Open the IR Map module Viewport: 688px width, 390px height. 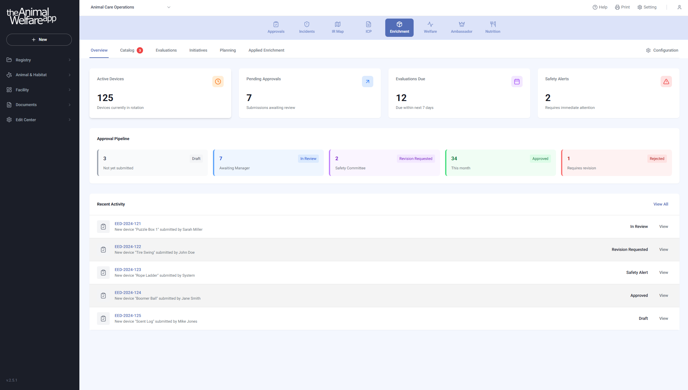coord(337,24)
